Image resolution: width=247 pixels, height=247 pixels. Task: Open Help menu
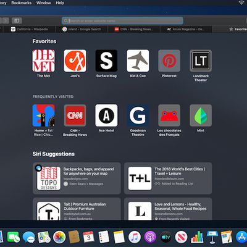[60, 3]
